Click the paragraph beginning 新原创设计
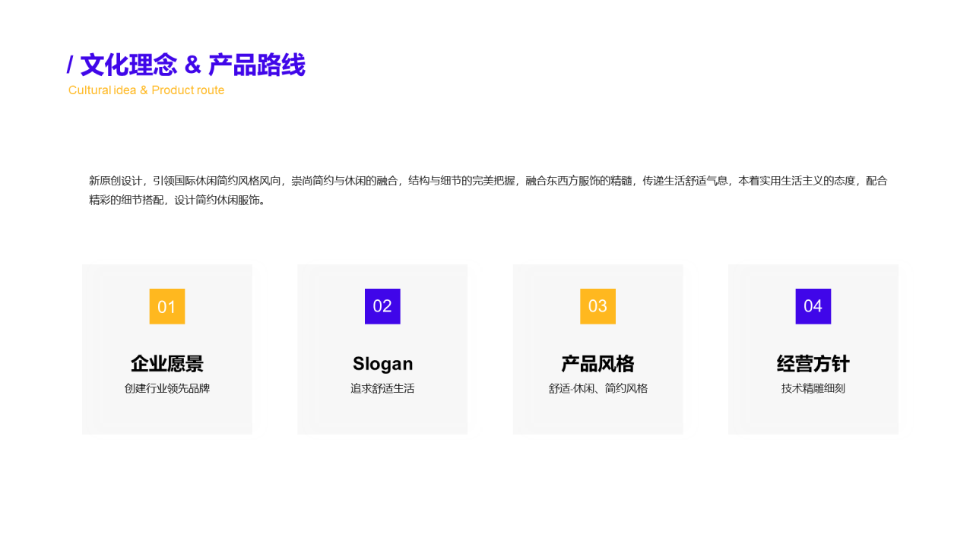The width and height of the screenshot is (973, 547). (488, 191)
